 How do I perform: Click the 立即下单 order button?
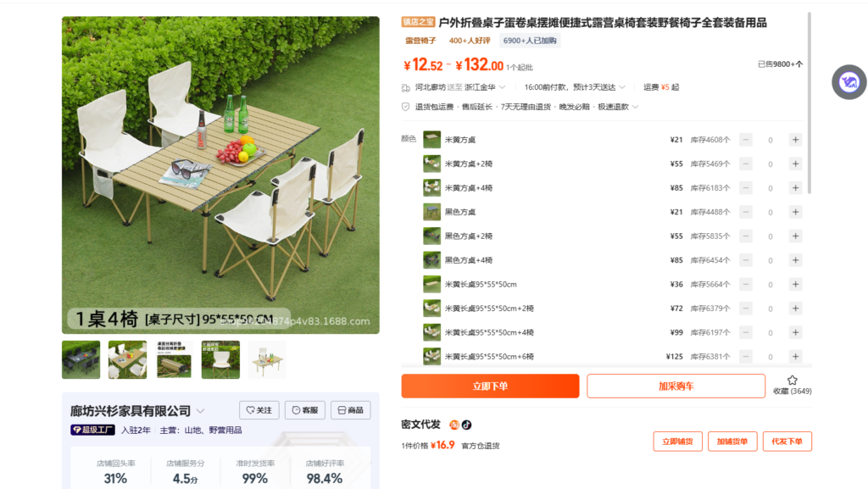click(491, 386)
